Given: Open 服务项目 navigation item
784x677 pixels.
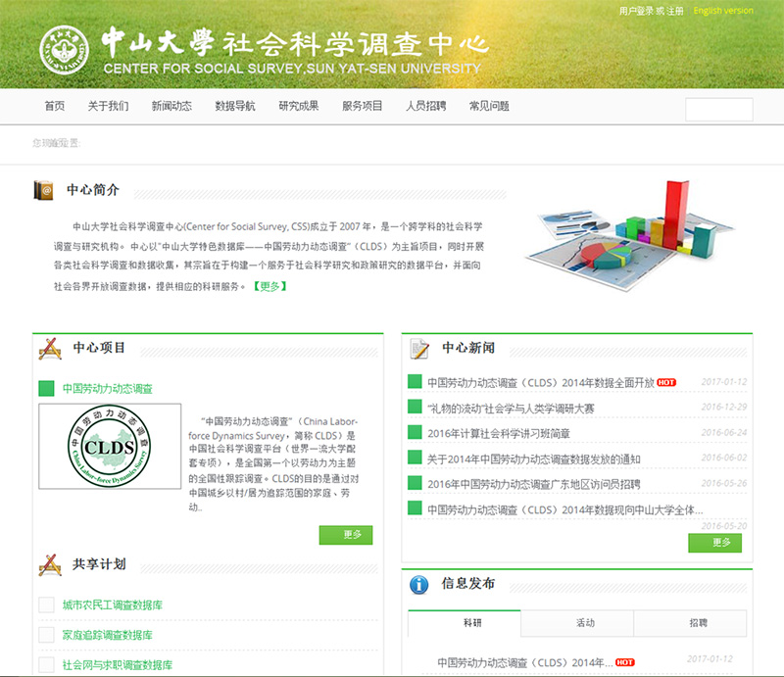Looking at the screenshot, I should pos(362,106).
